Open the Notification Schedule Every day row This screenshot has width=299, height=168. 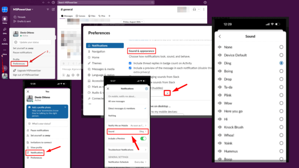point(127,162)
